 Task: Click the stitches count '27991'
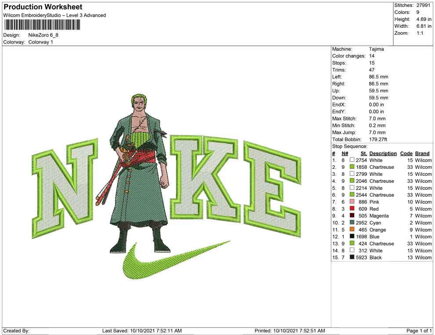coord(423,5)
